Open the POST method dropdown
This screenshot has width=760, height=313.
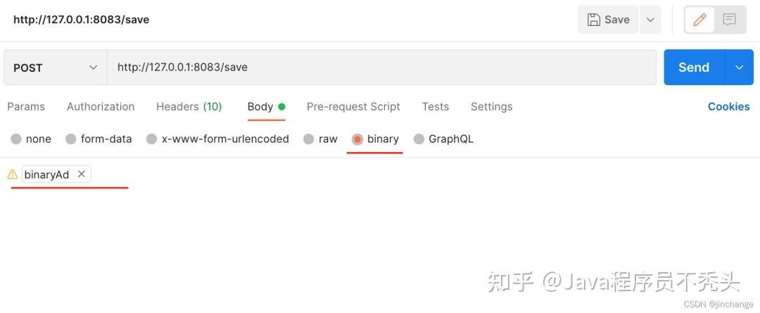[55, 68]
